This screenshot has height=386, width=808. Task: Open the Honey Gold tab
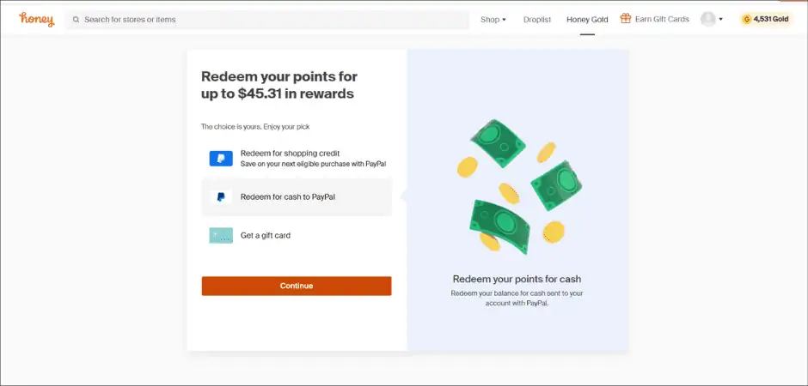tap(587, 20)
